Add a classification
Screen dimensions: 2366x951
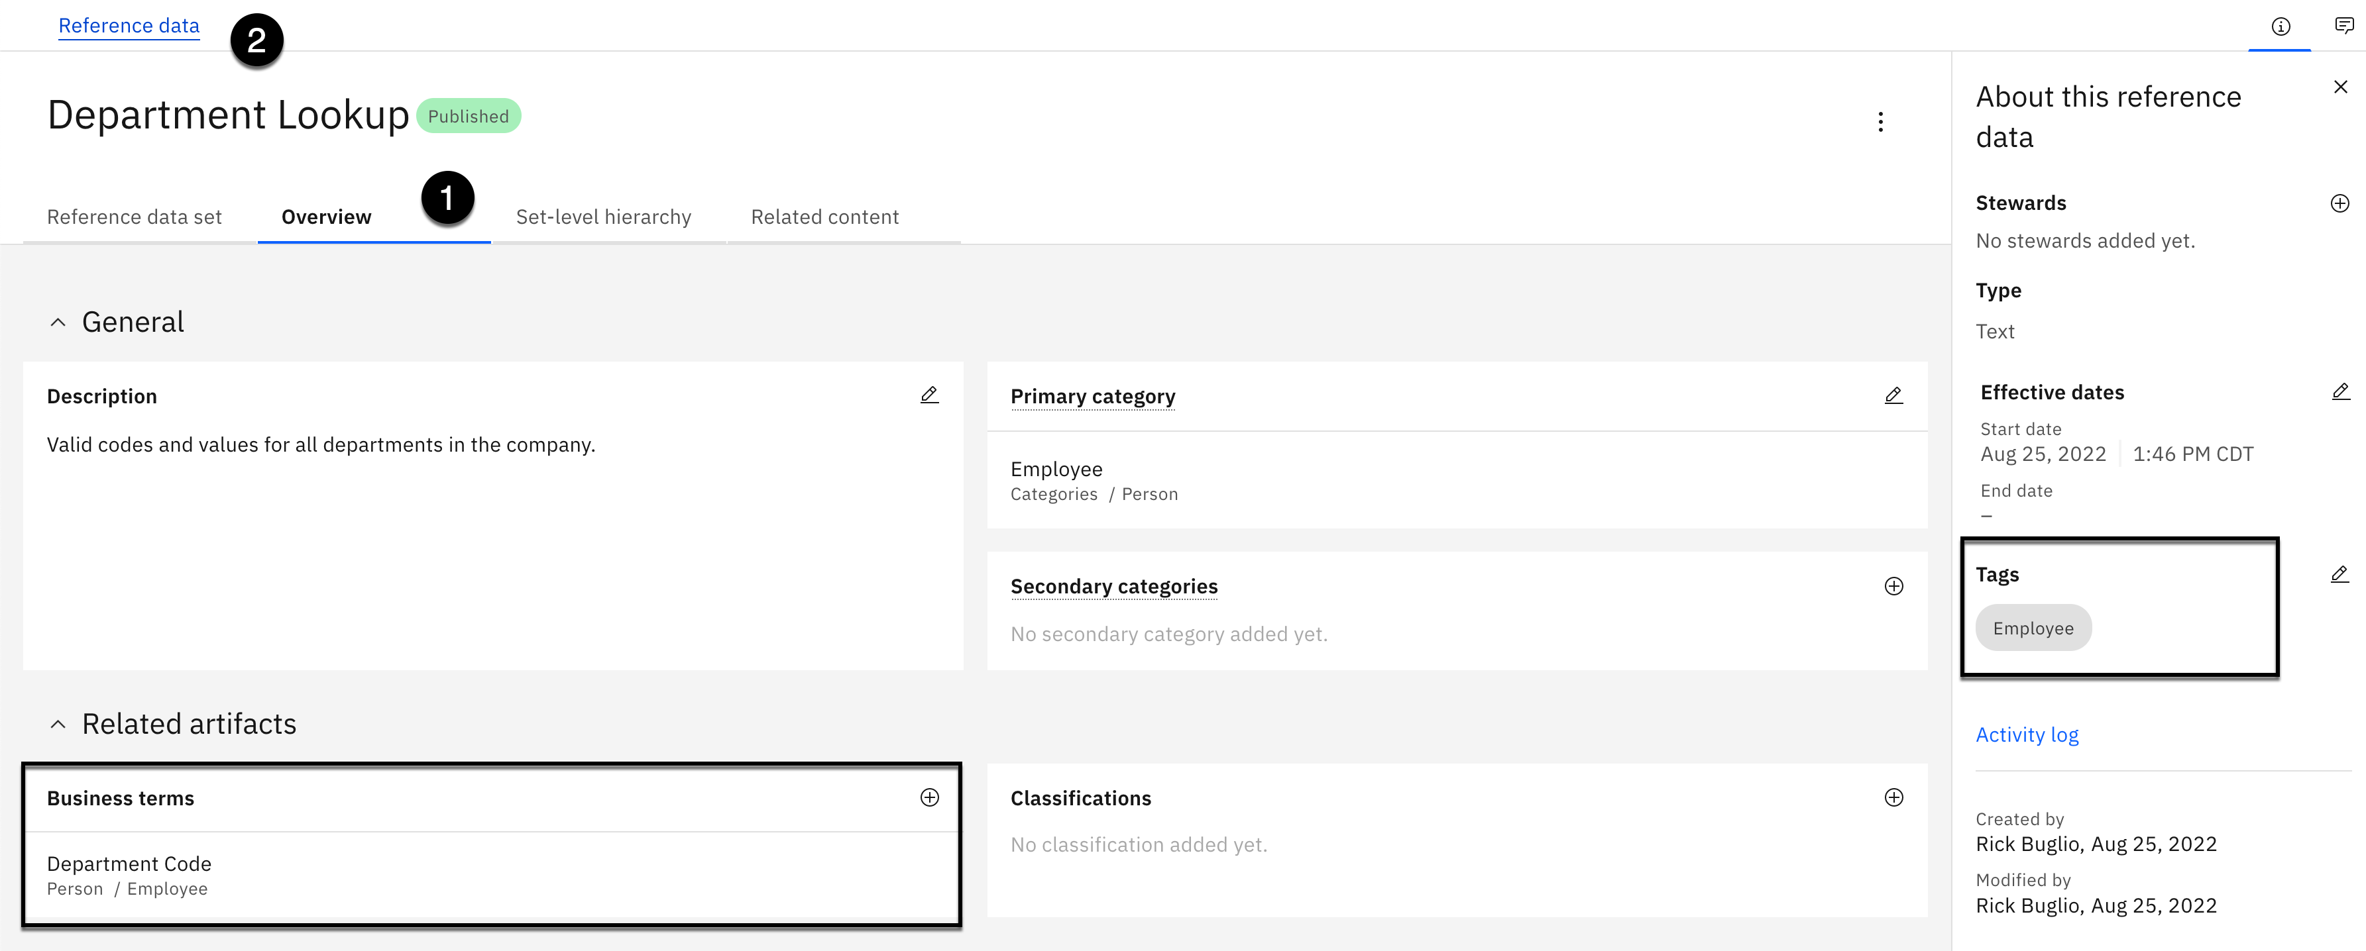tap(1893, 798)
